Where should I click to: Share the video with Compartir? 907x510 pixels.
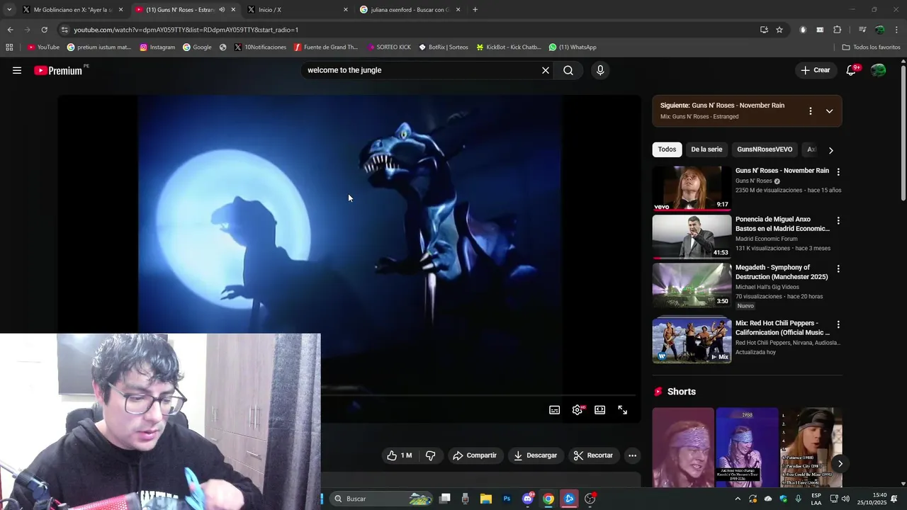point(475,455)
